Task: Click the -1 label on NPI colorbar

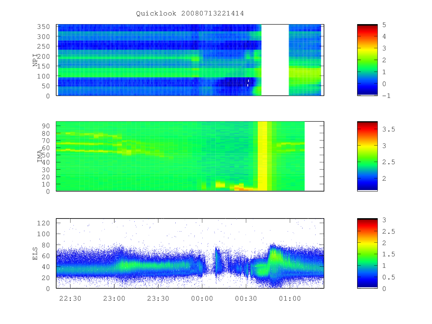Action: (x=386, y=95)
